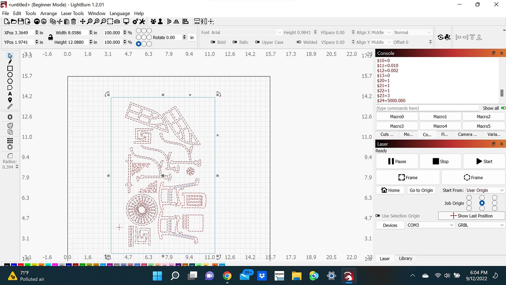Image resolution: width=506 pixels, height=285 pixels.
Task: Activate the Text creation tool
Action: [10, 94]
